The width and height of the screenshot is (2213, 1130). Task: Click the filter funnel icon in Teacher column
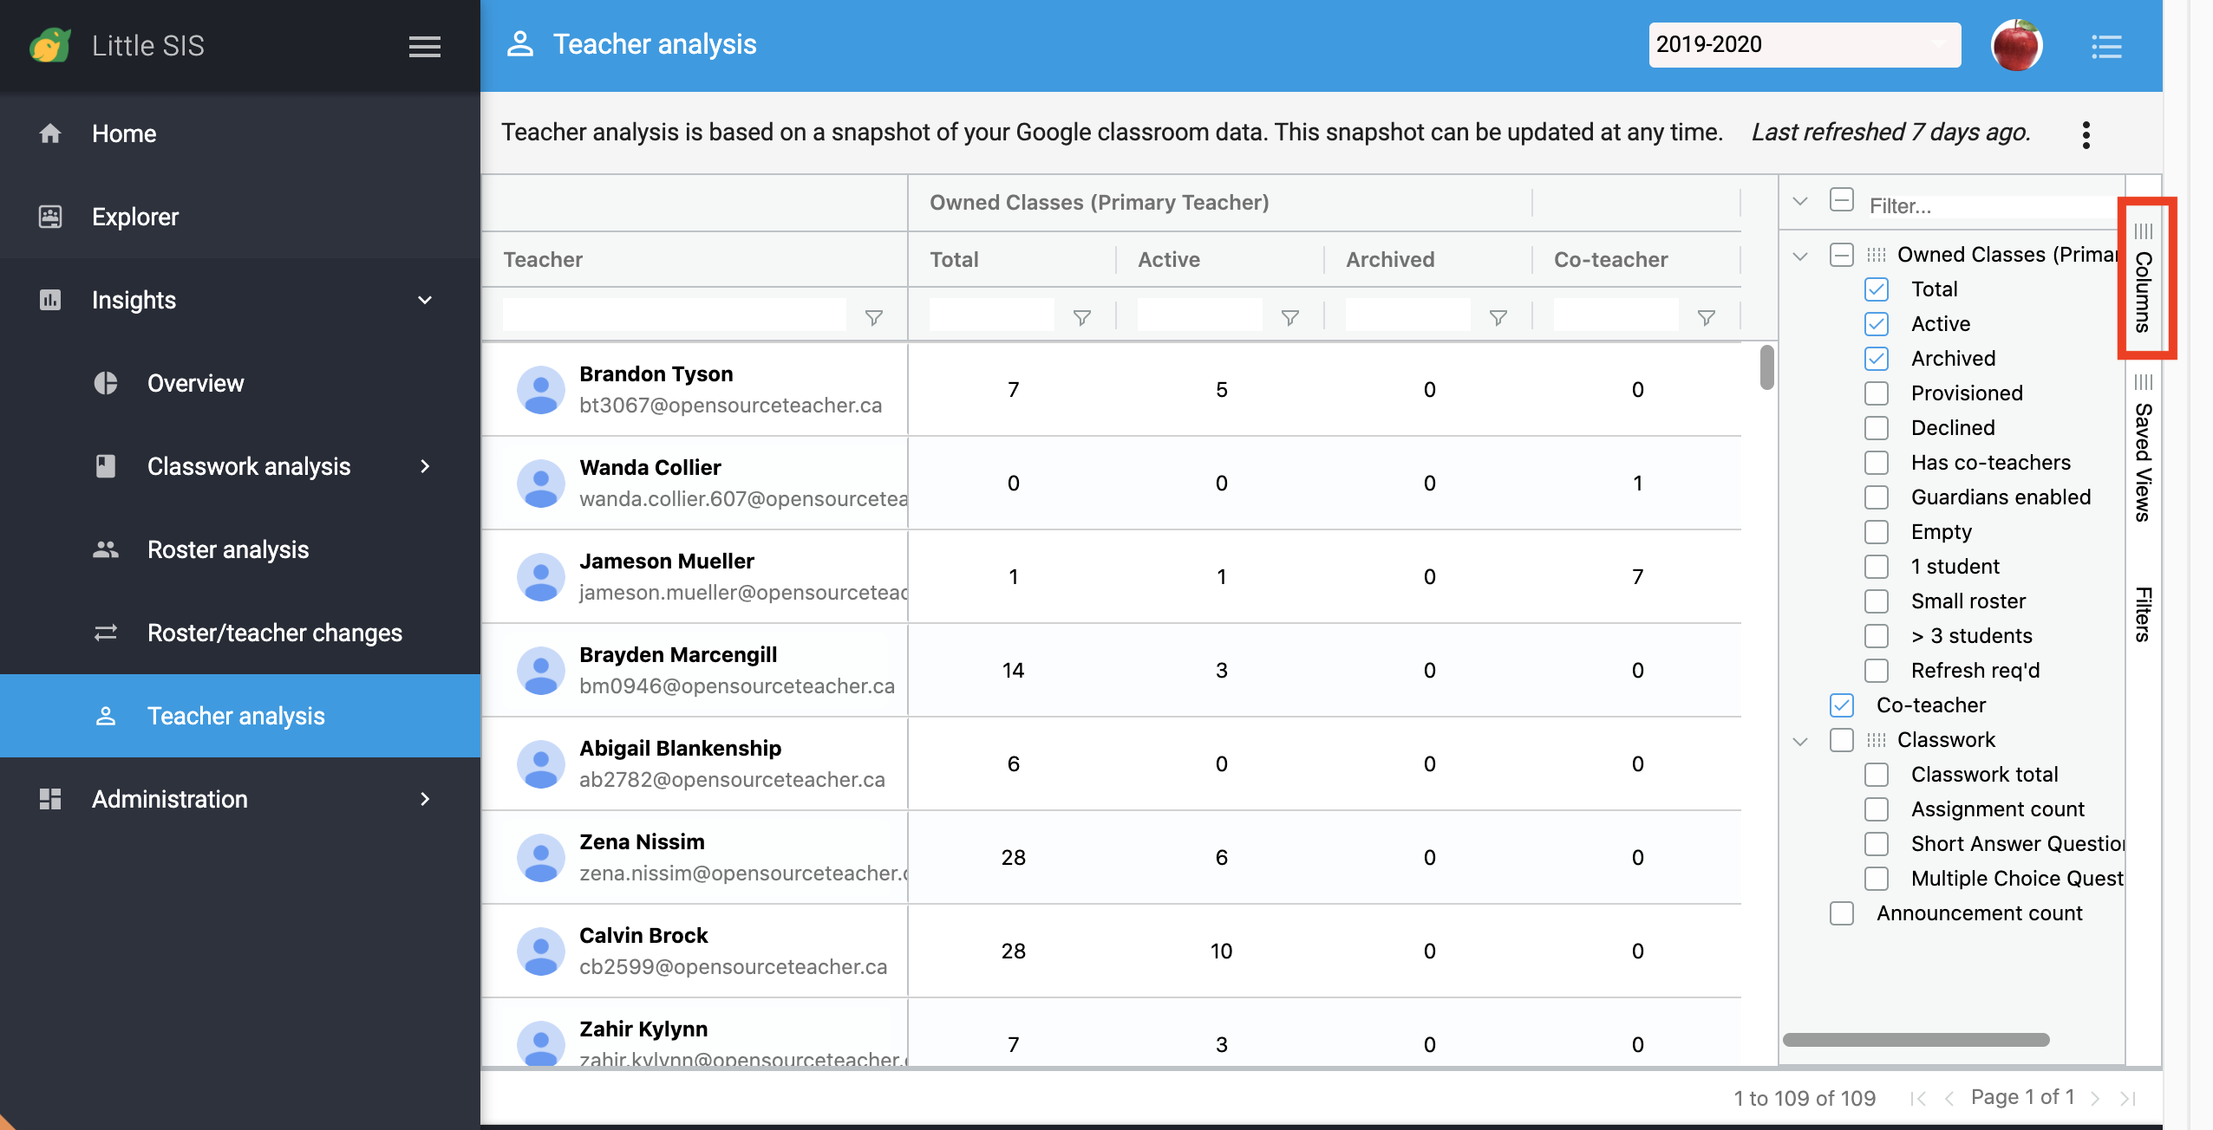point(873,318)
